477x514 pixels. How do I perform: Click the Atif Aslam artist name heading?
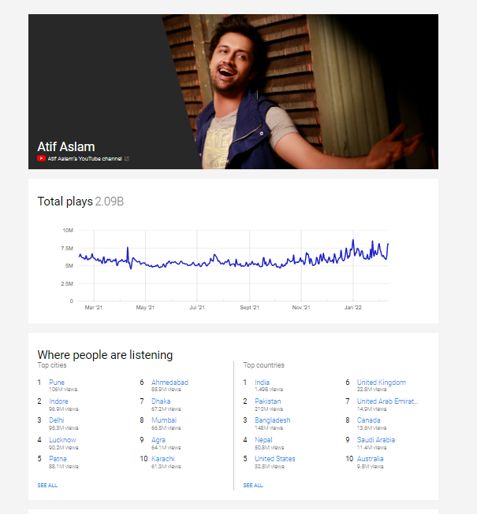pos(66,146)
